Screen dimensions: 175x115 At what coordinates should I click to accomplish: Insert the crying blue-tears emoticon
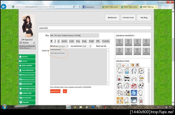click(127, 71)
